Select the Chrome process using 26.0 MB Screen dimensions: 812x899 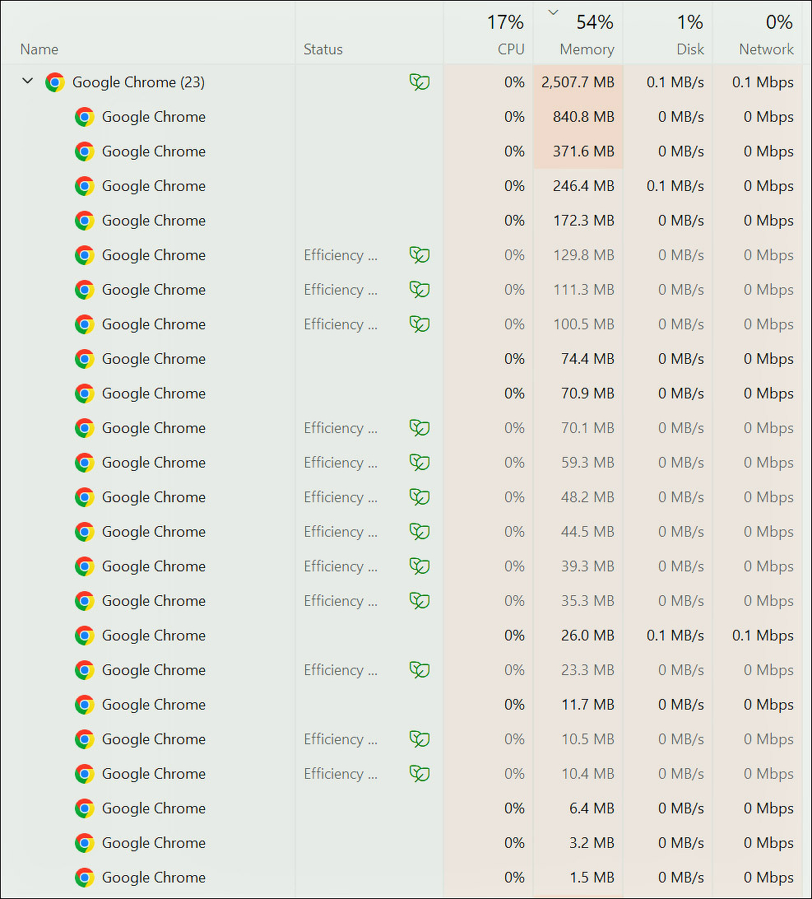click(x=154, y=636)
